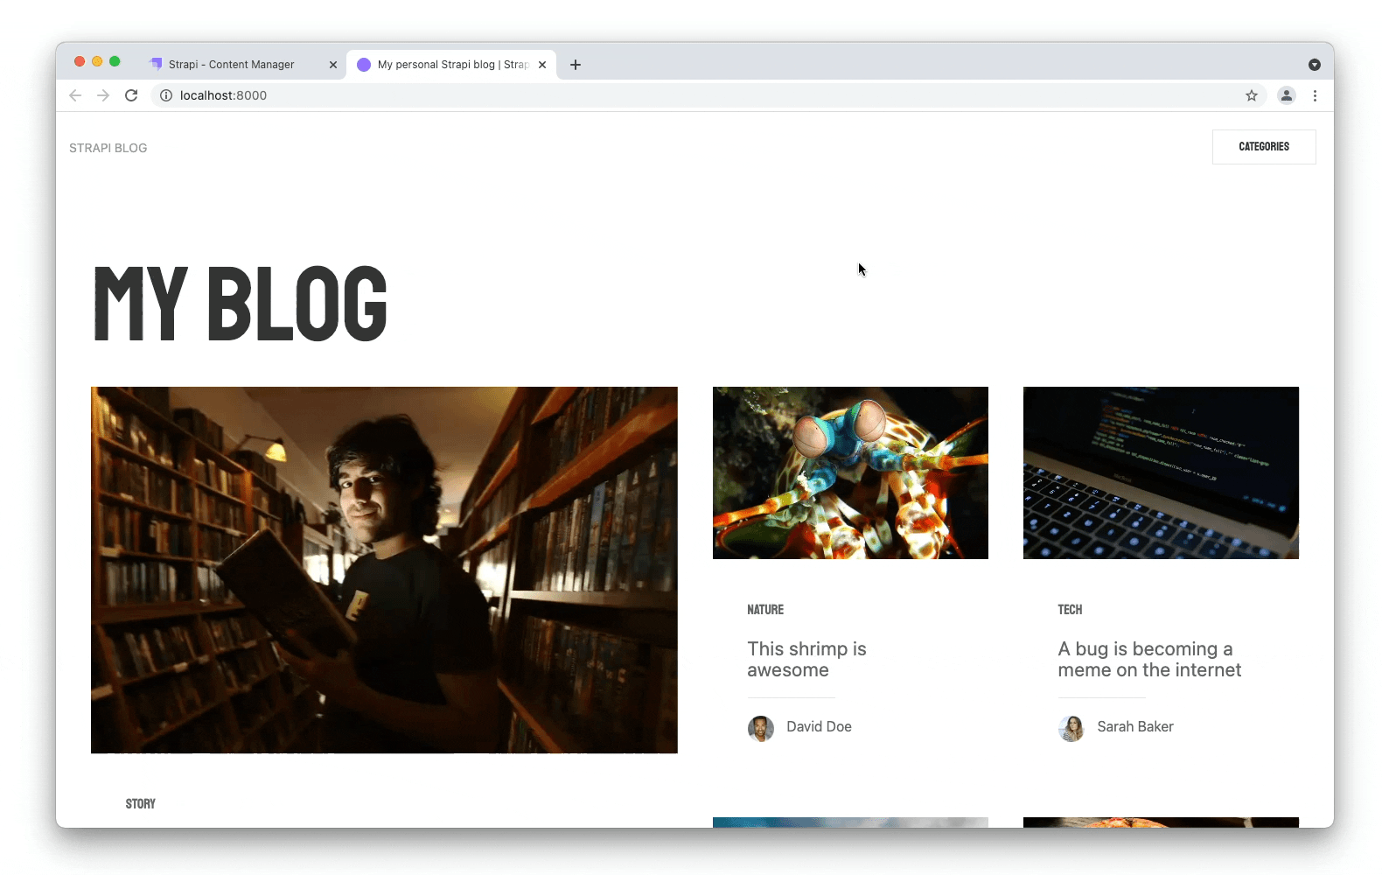Expand the tab search dropdown arrow
Image resolution: width=1382 pixels, height=875 pixels.
1314,65
